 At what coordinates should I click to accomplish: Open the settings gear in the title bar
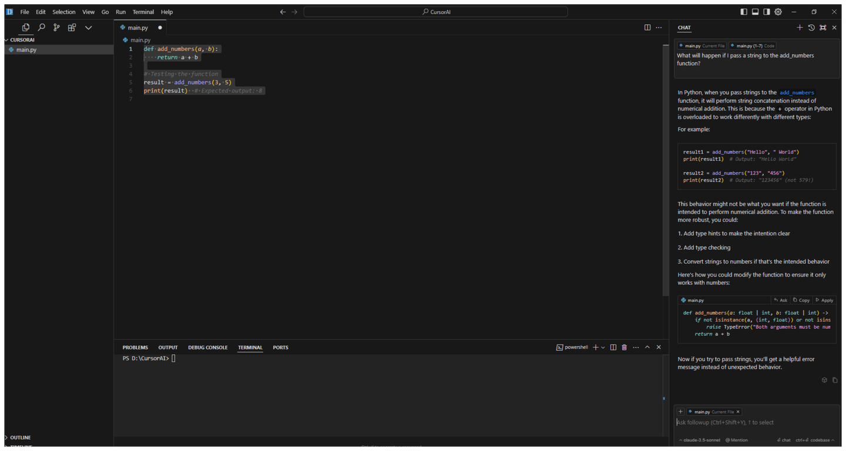(x=778, y=12)
